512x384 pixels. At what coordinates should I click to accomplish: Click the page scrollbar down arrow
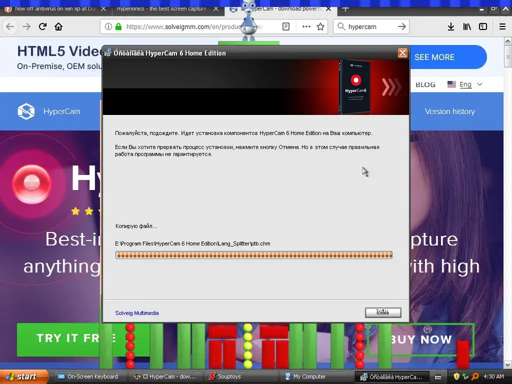click(x=508, y=364)
